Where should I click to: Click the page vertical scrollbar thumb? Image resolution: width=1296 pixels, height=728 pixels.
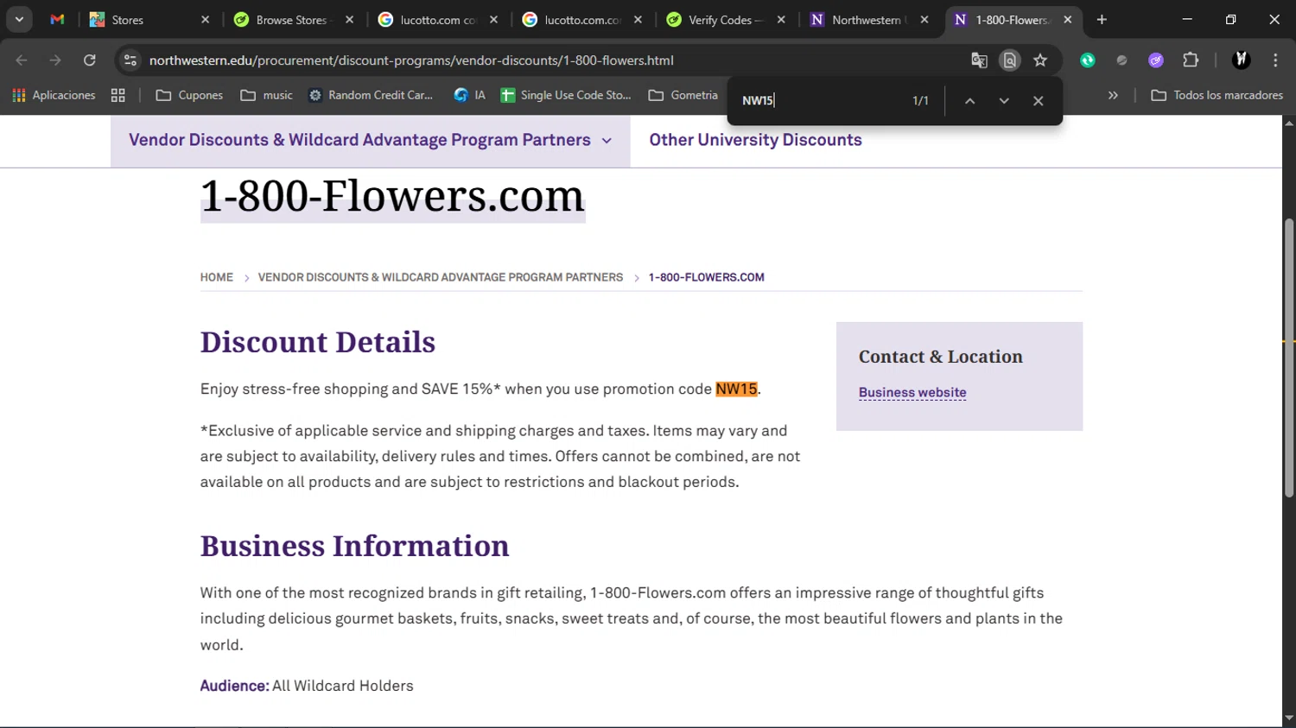coord(1289,358)
